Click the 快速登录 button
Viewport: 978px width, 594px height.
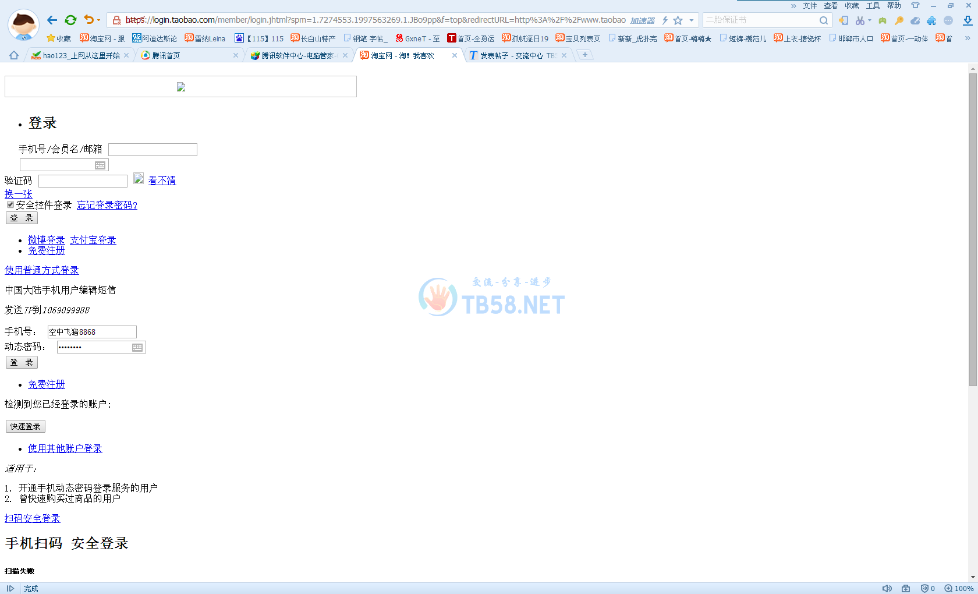26,426
